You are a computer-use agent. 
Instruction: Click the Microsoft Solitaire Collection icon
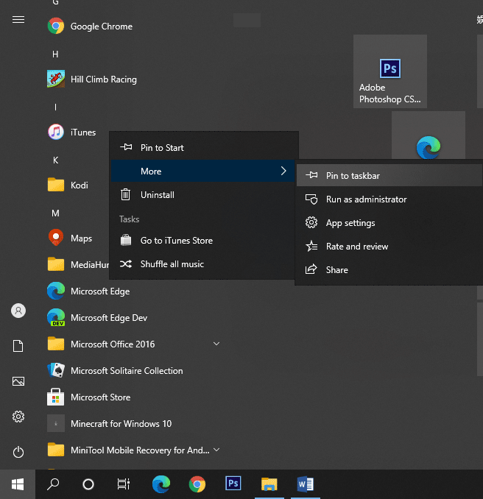(x=56, y=371)
